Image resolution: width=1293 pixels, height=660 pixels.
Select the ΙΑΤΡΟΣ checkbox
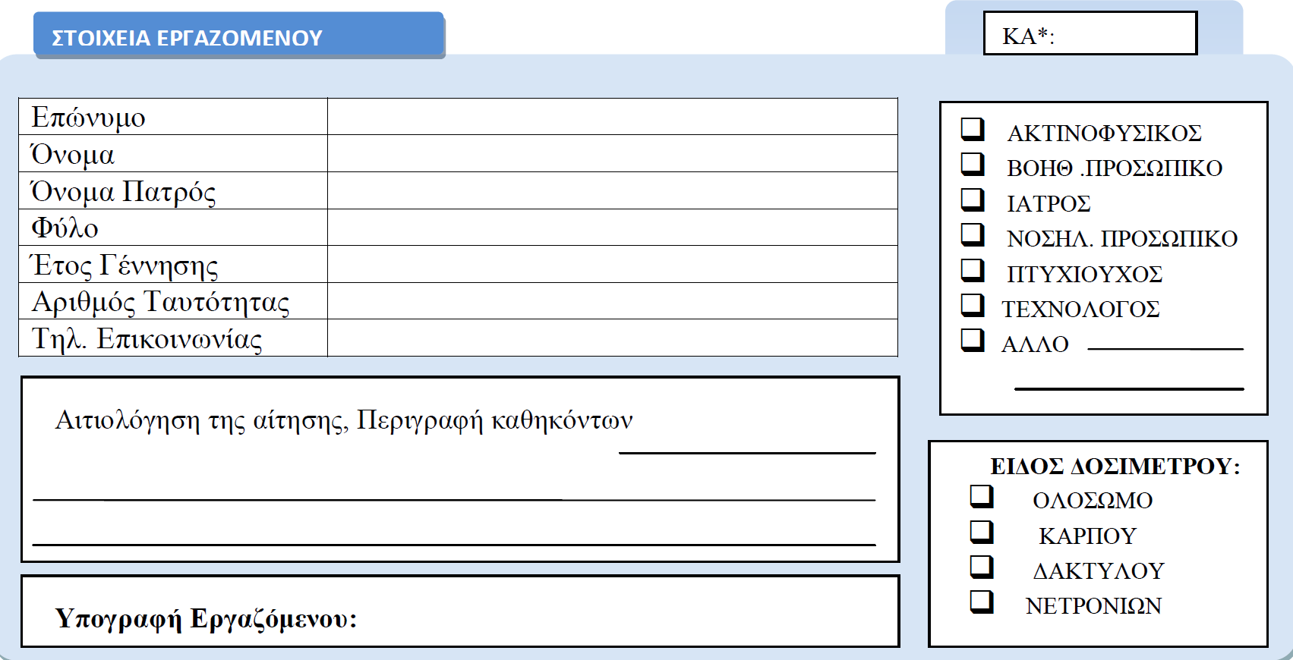pyautogui.click(x=973, y=200)
